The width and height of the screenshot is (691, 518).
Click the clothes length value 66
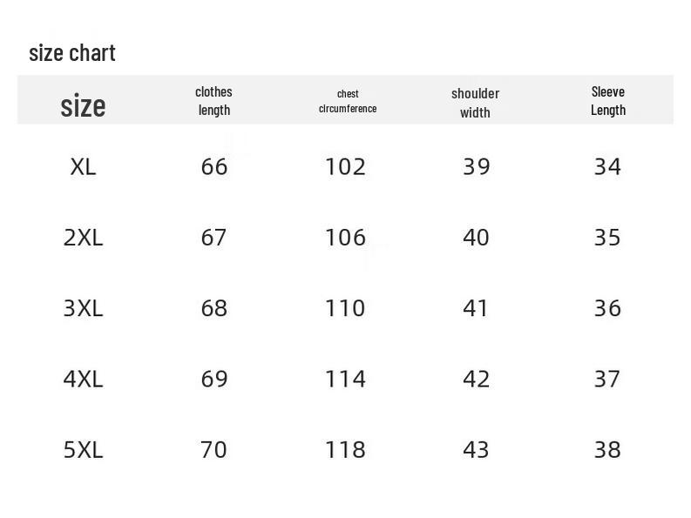click(213, 166)
